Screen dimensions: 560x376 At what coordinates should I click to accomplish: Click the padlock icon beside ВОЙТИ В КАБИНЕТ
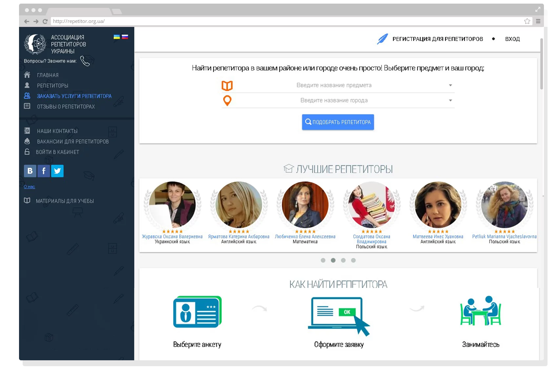pos(27,152)
